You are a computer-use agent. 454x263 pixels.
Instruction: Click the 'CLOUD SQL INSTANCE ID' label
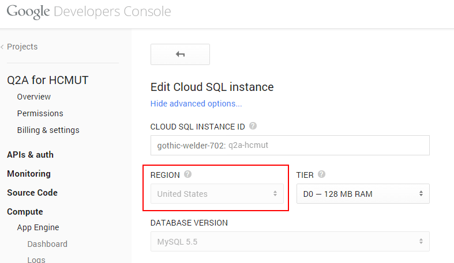[x=197, y=127]
